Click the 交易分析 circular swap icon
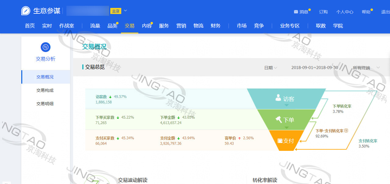390x184 pixels. [45, 47]
